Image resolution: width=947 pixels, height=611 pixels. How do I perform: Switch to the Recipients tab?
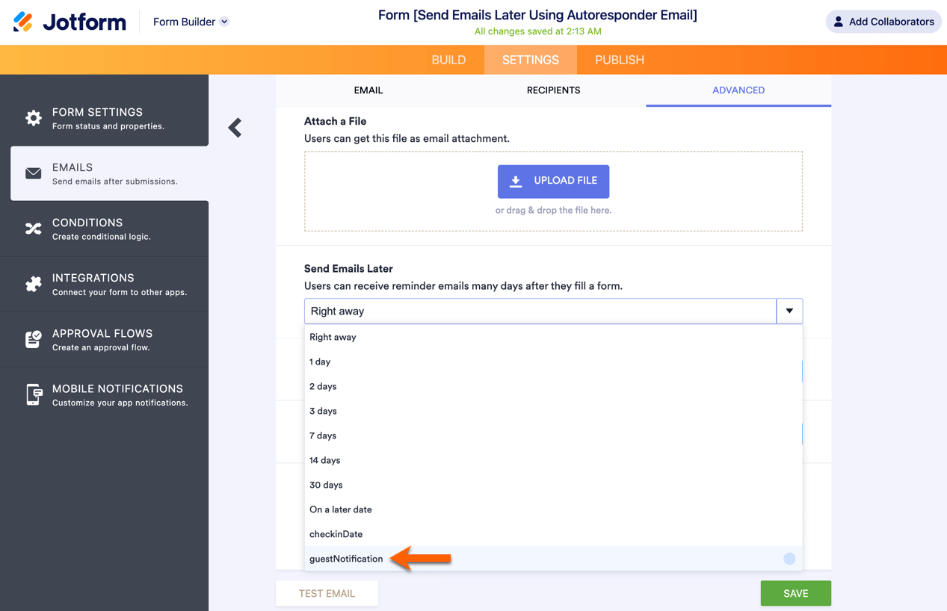pos(553,90)
